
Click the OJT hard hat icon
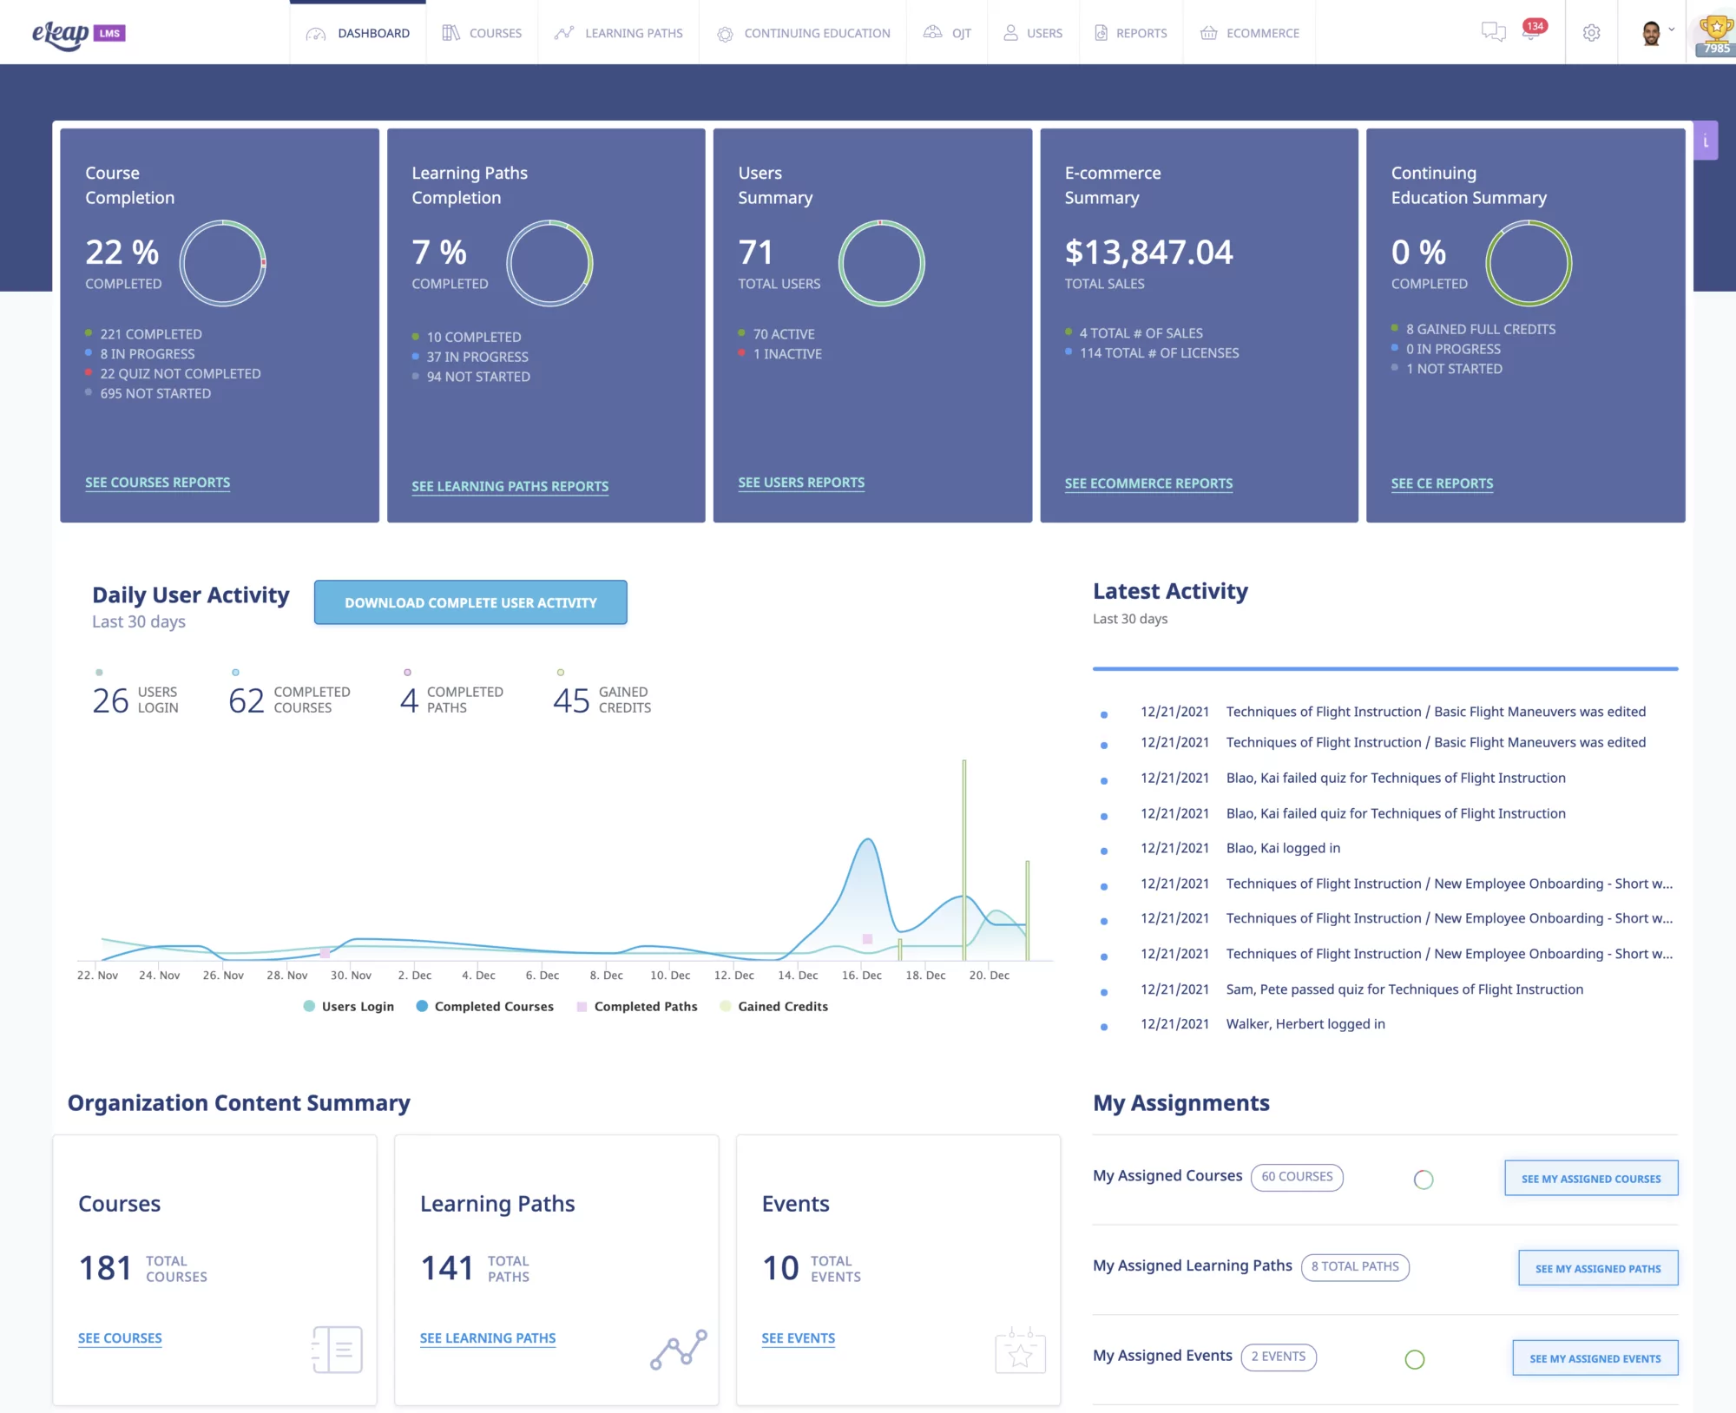pos(932,32)
